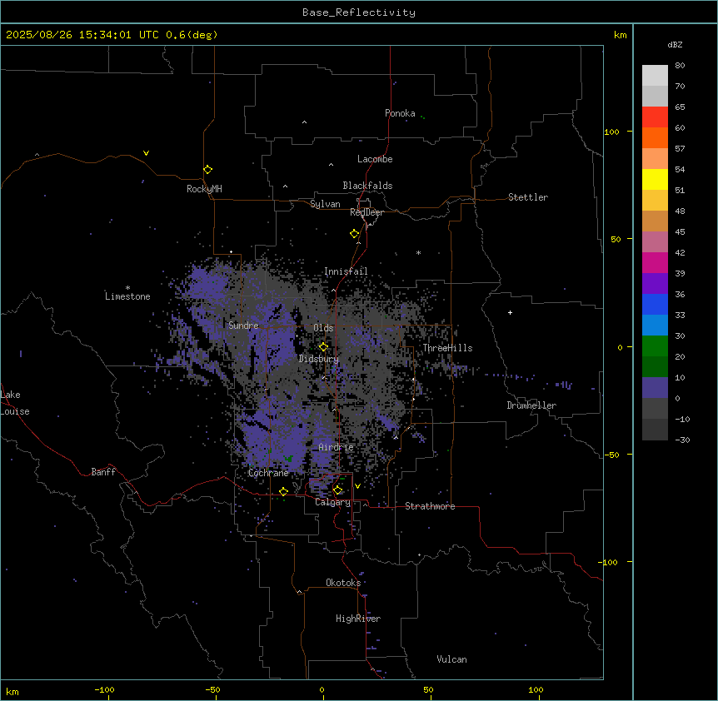This screenshot has width=718, height=701.
Task: Click the Drumheller town label
Action: 531,405
